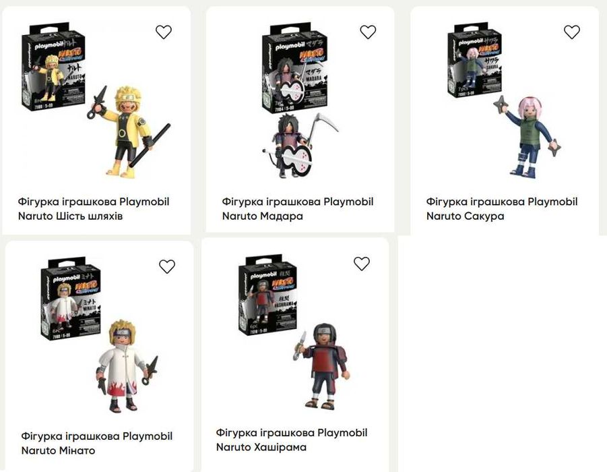The height and width of the screenshot is (472, 607).
Task: View the Minato figure in white cloak
Action: point(127,366)
